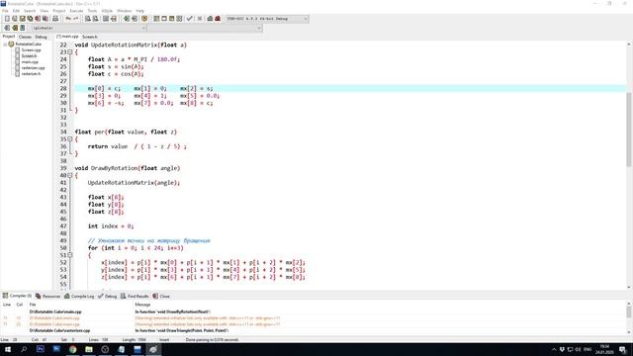Click the second icon in second toolbar row

pos(15,28)
